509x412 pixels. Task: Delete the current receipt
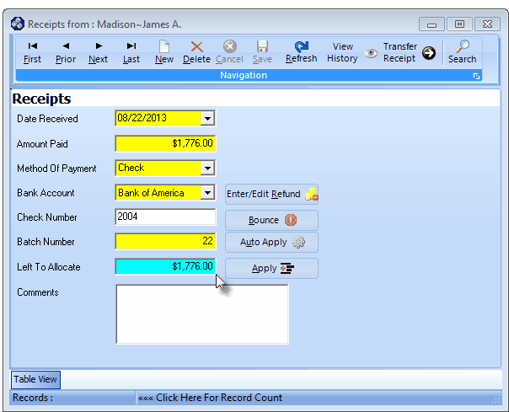[196, 52]
